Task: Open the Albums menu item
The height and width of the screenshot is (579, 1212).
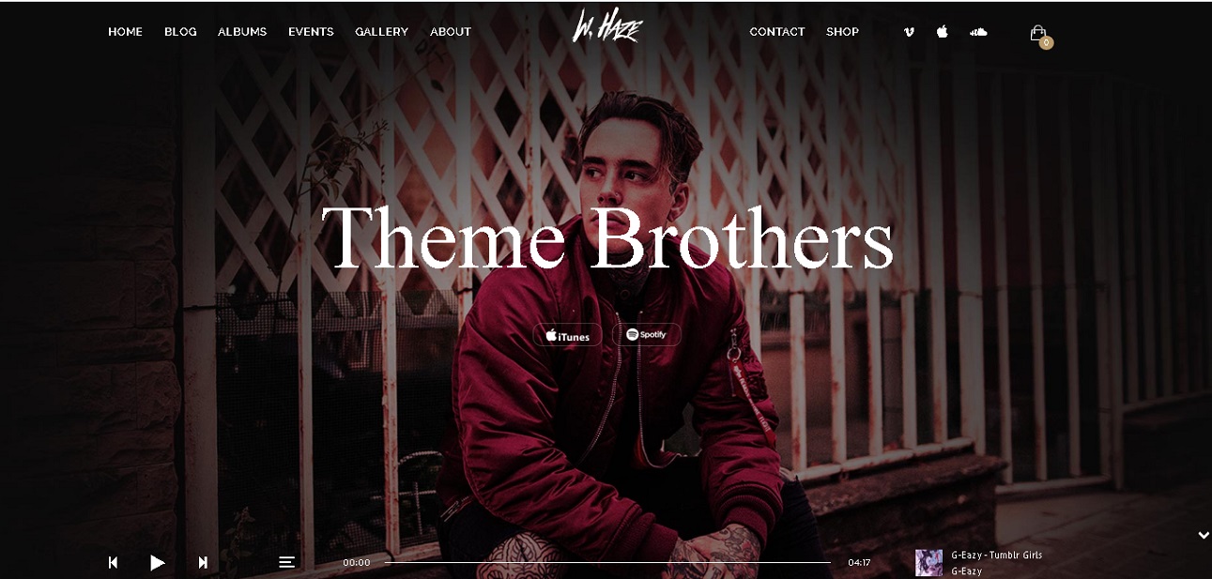Action: pyautogui.click(x=242, y=32)
